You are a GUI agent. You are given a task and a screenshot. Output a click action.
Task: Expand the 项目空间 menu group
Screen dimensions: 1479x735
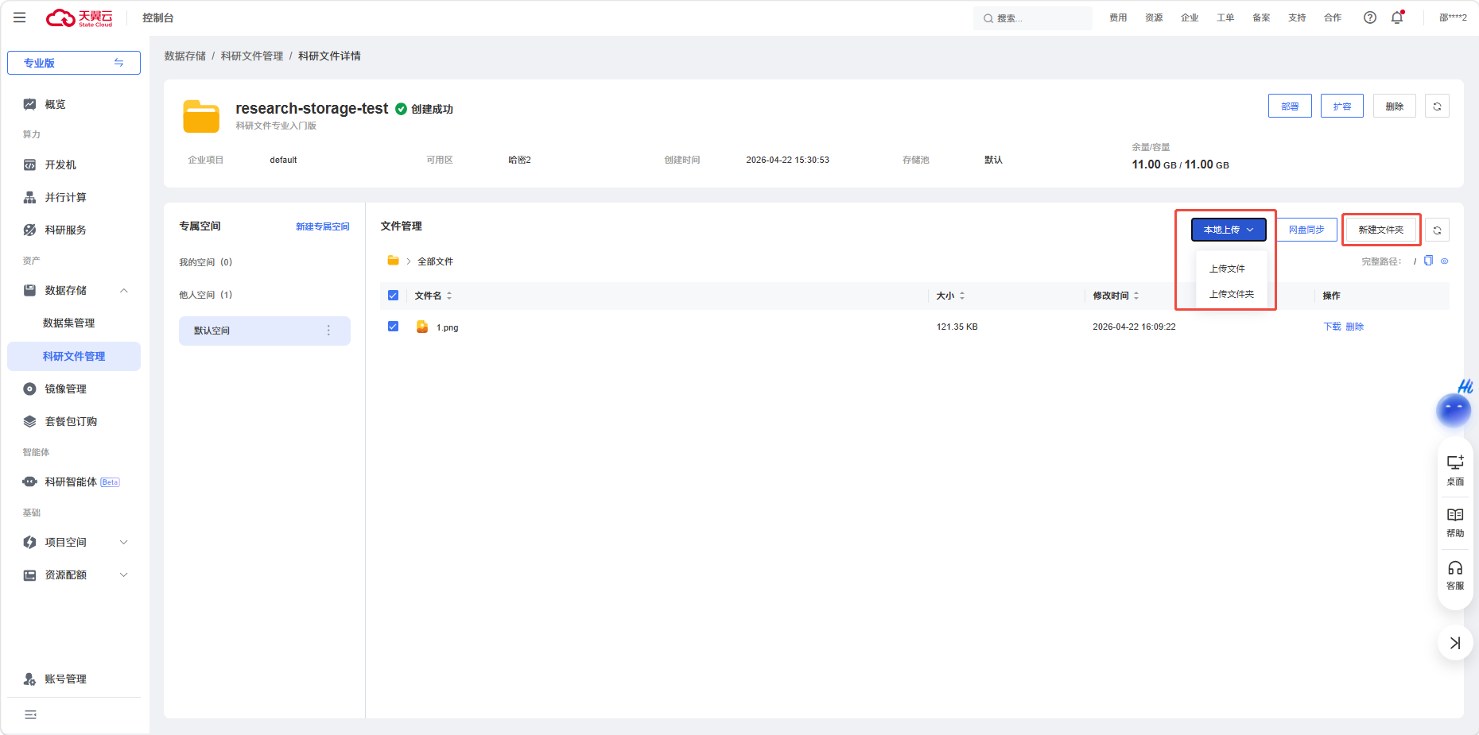pos(124,543)
